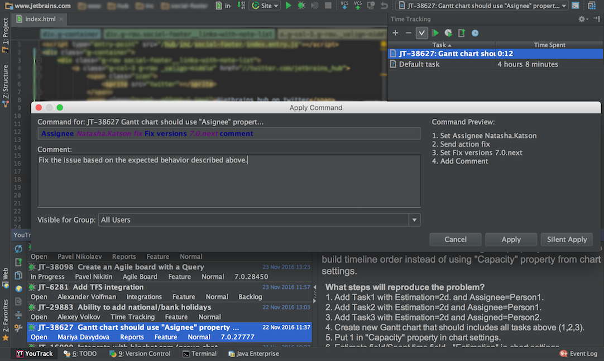Click the far-right icon in the main toolbar
The height and width of the screenshot is (361, 604).
(592, 6)
